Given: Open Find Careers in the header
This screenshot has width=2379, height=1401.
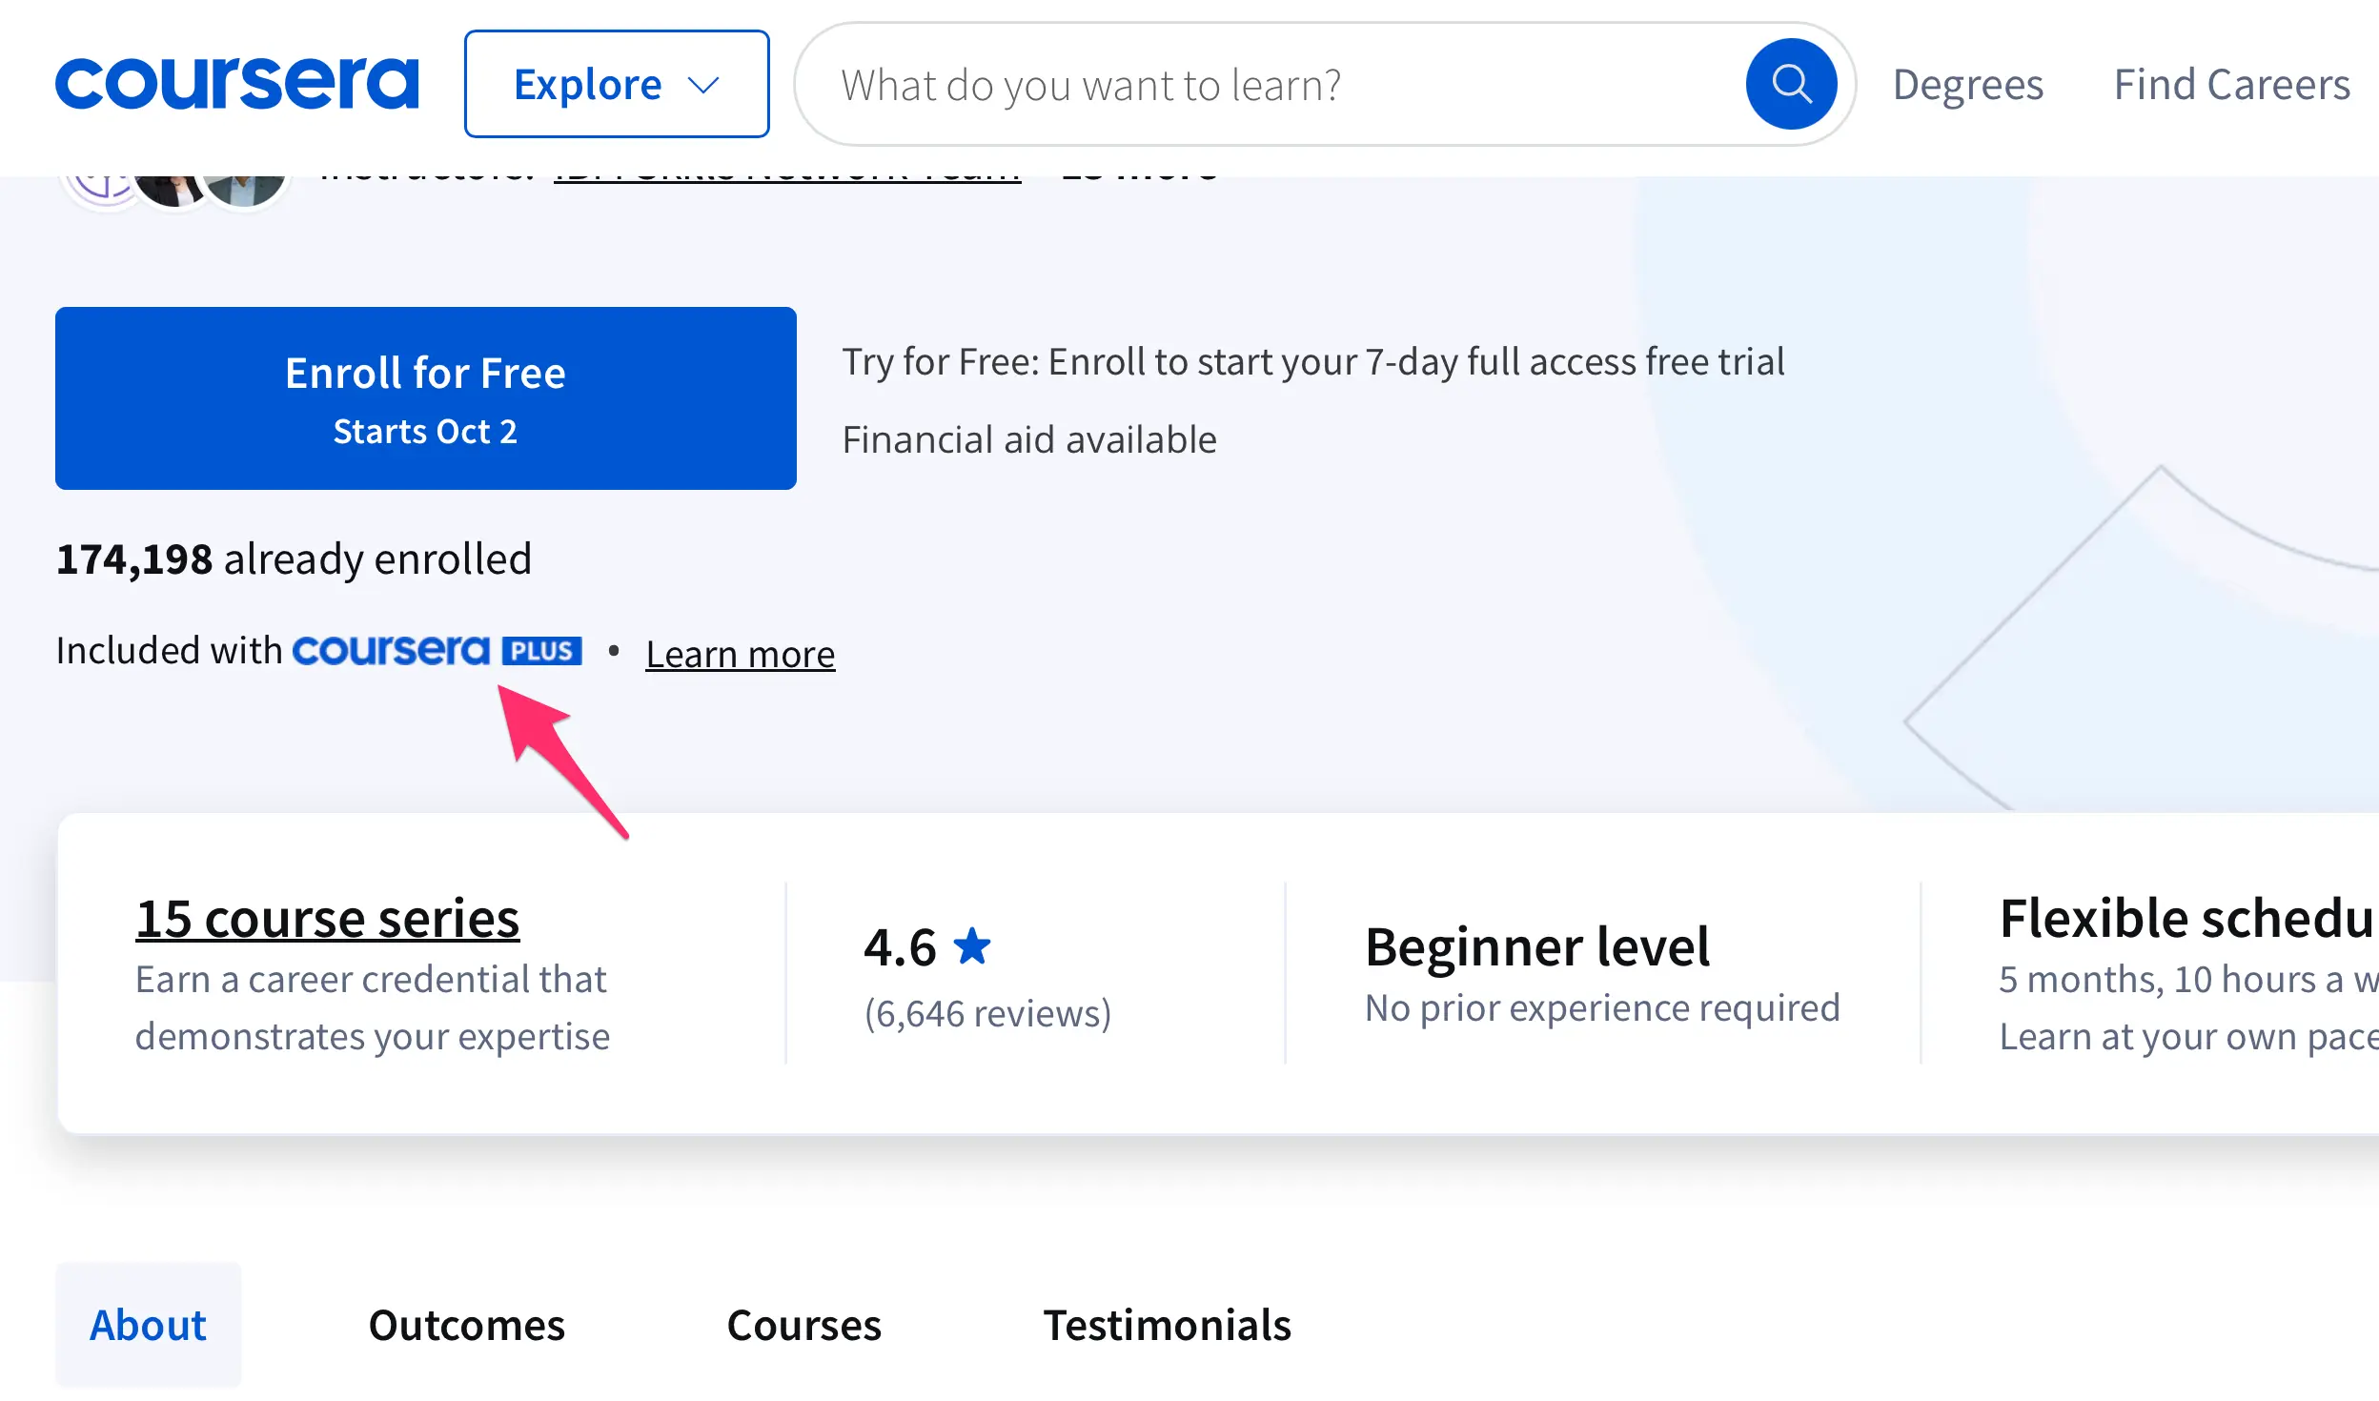Looking at the screenshot, I should click(2231, 84).
